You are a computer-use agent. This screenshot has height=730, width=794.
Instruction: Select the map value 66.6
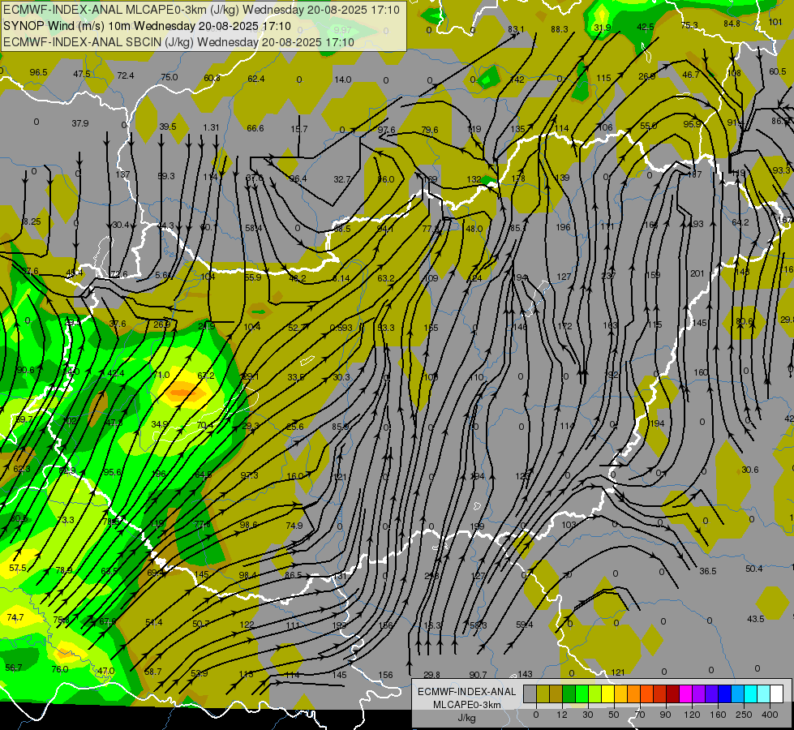coord(255,128)
